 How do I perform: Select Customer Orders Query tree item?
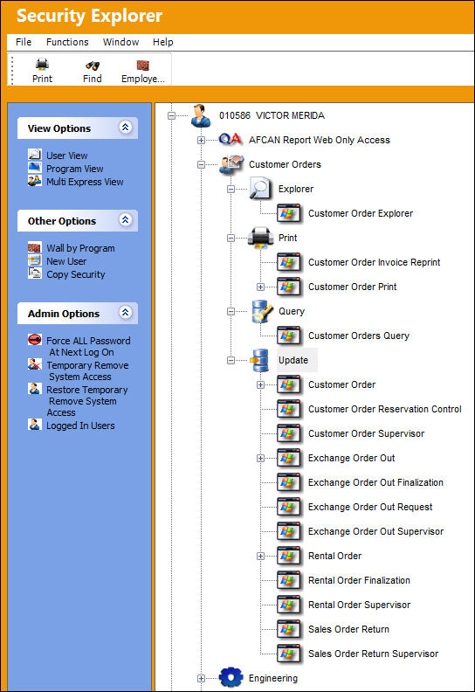coord(359,336)
